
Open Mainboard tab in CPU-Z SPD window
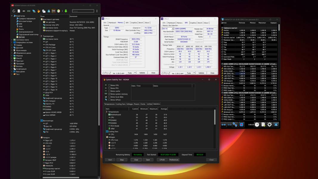coord(171,23)
